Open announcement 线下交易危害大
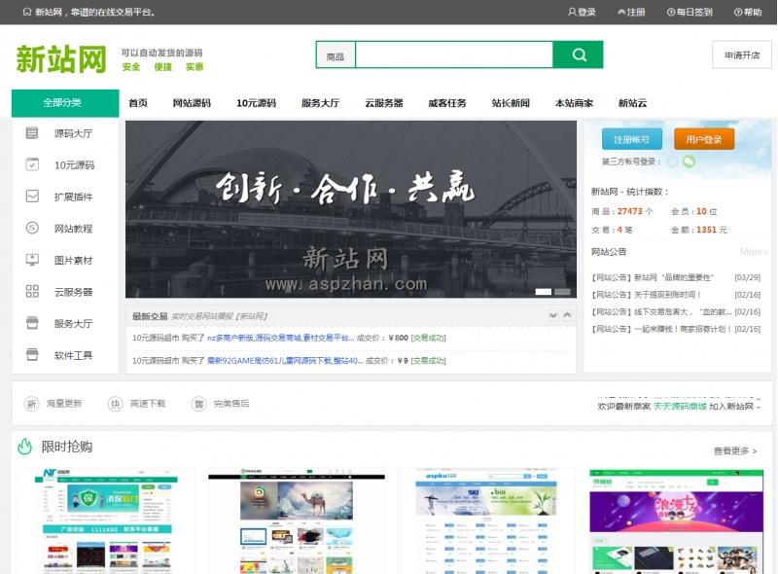Screen dimensions: 778x574 click(662, 312)
